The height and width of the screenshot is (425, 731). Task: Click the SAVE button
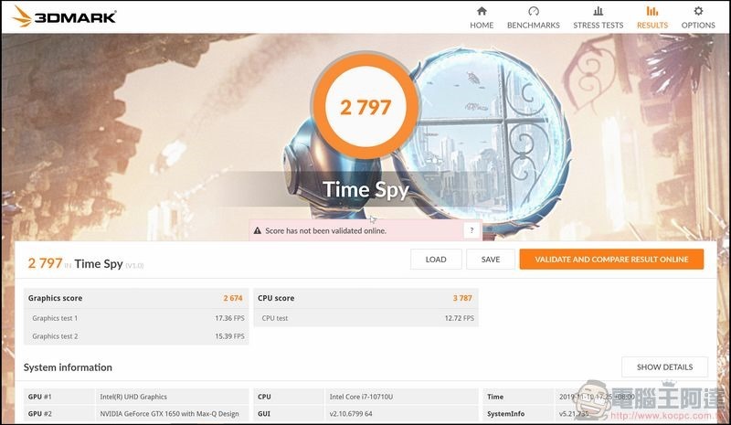tap(491, 260)
